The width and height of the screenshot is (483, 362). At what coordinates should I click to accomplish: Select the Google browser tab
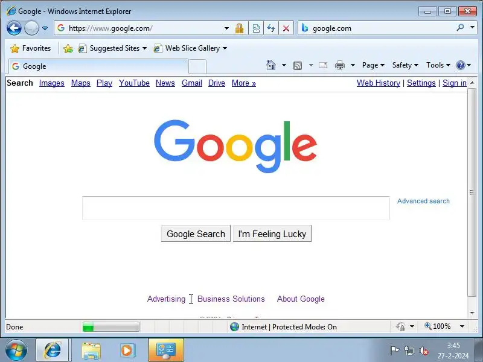[98, 66]
